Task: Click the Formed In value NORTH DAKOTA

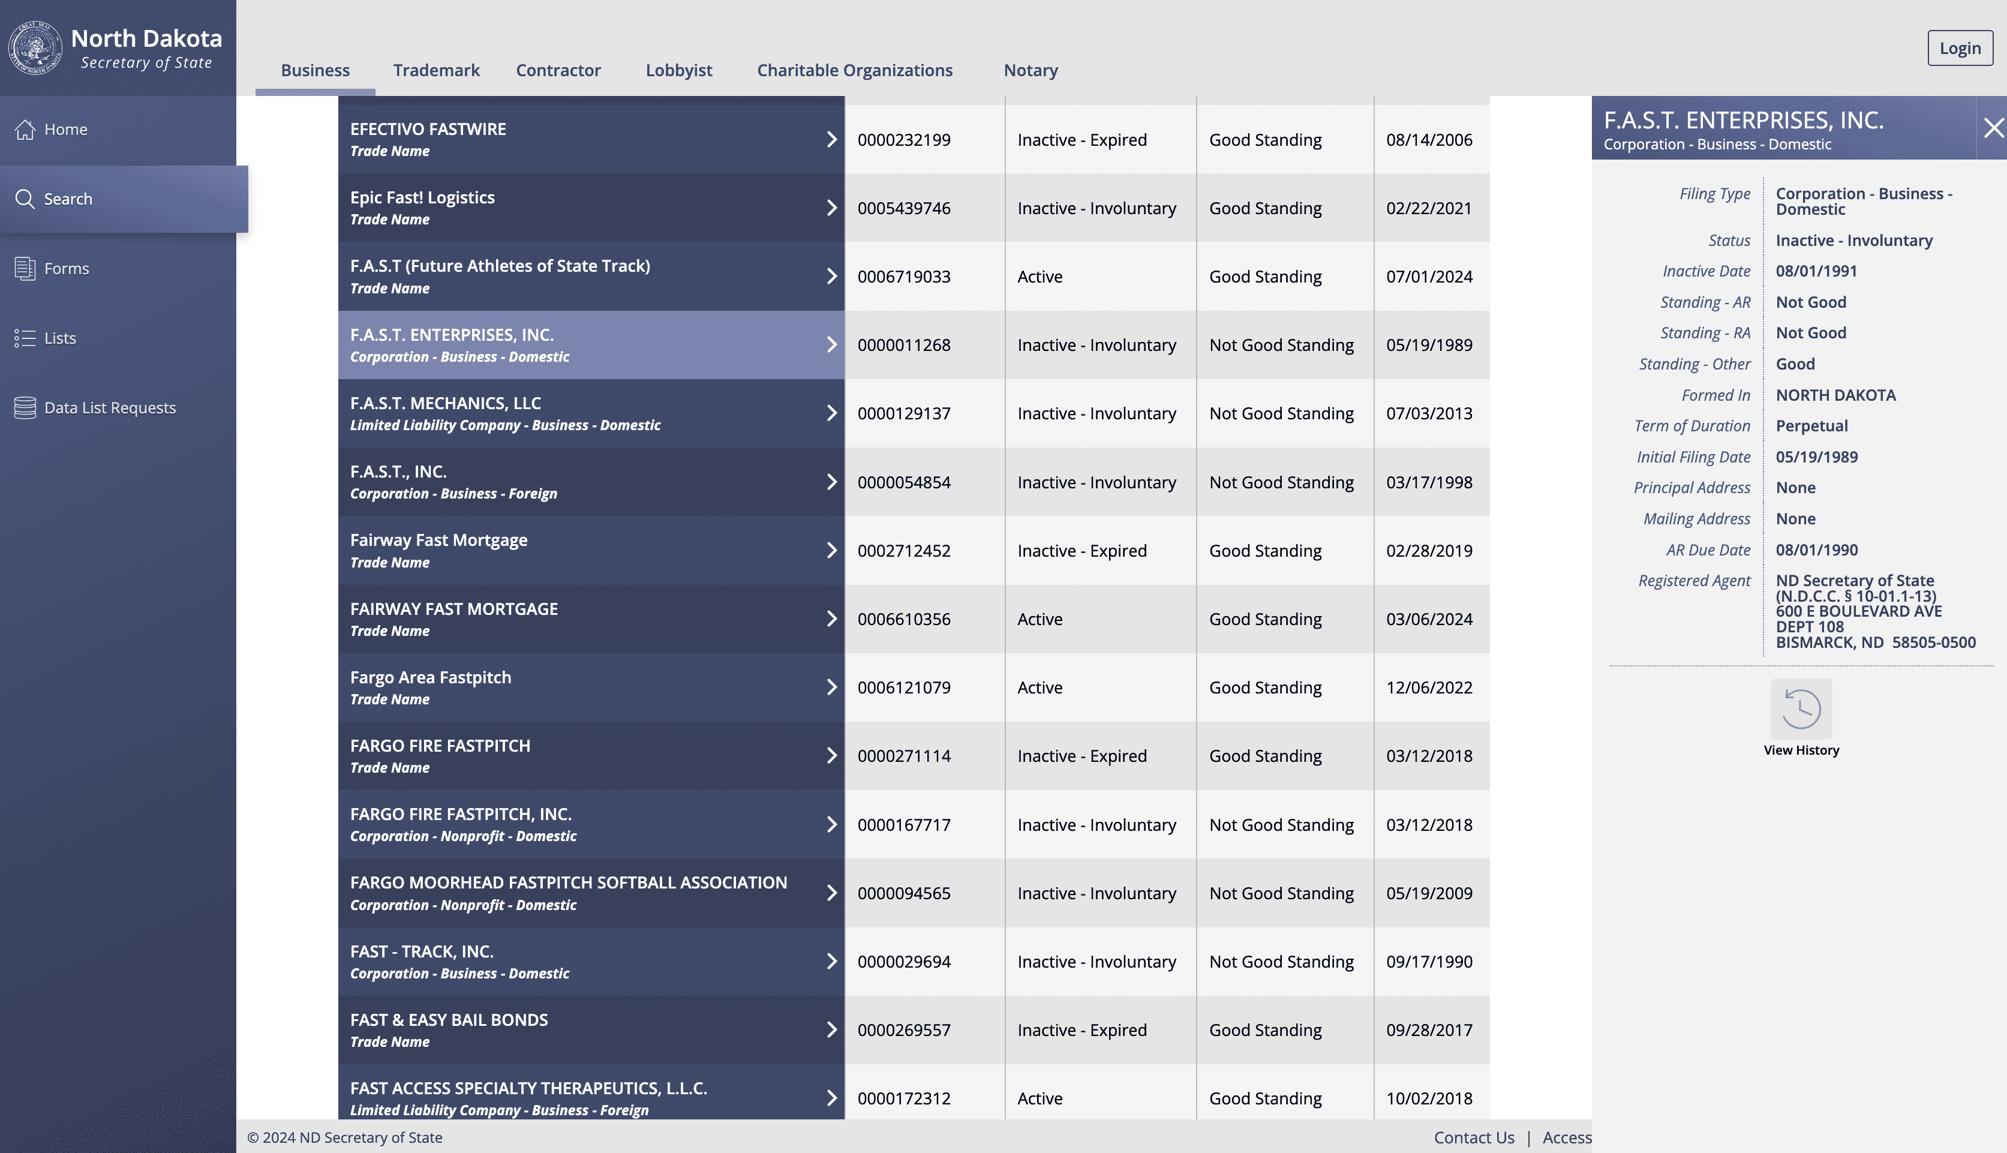Action: [x=1836, y=395]
